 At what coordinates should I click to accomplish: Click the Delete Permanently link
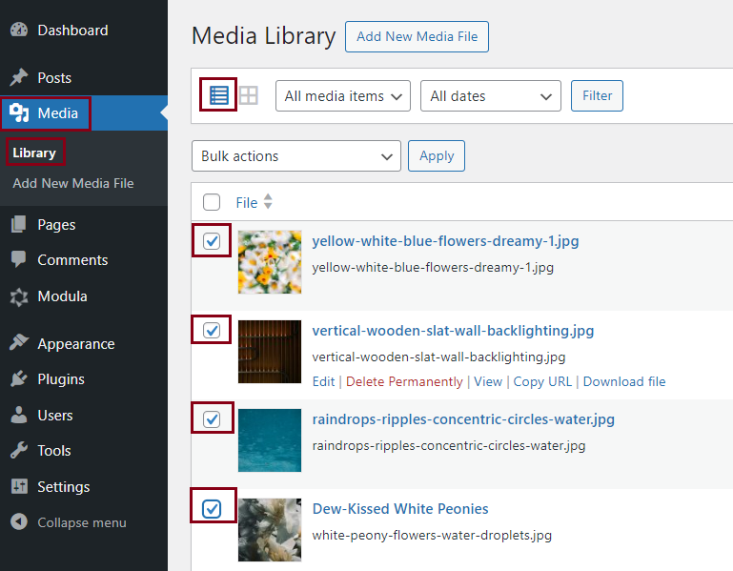(404, 381)
